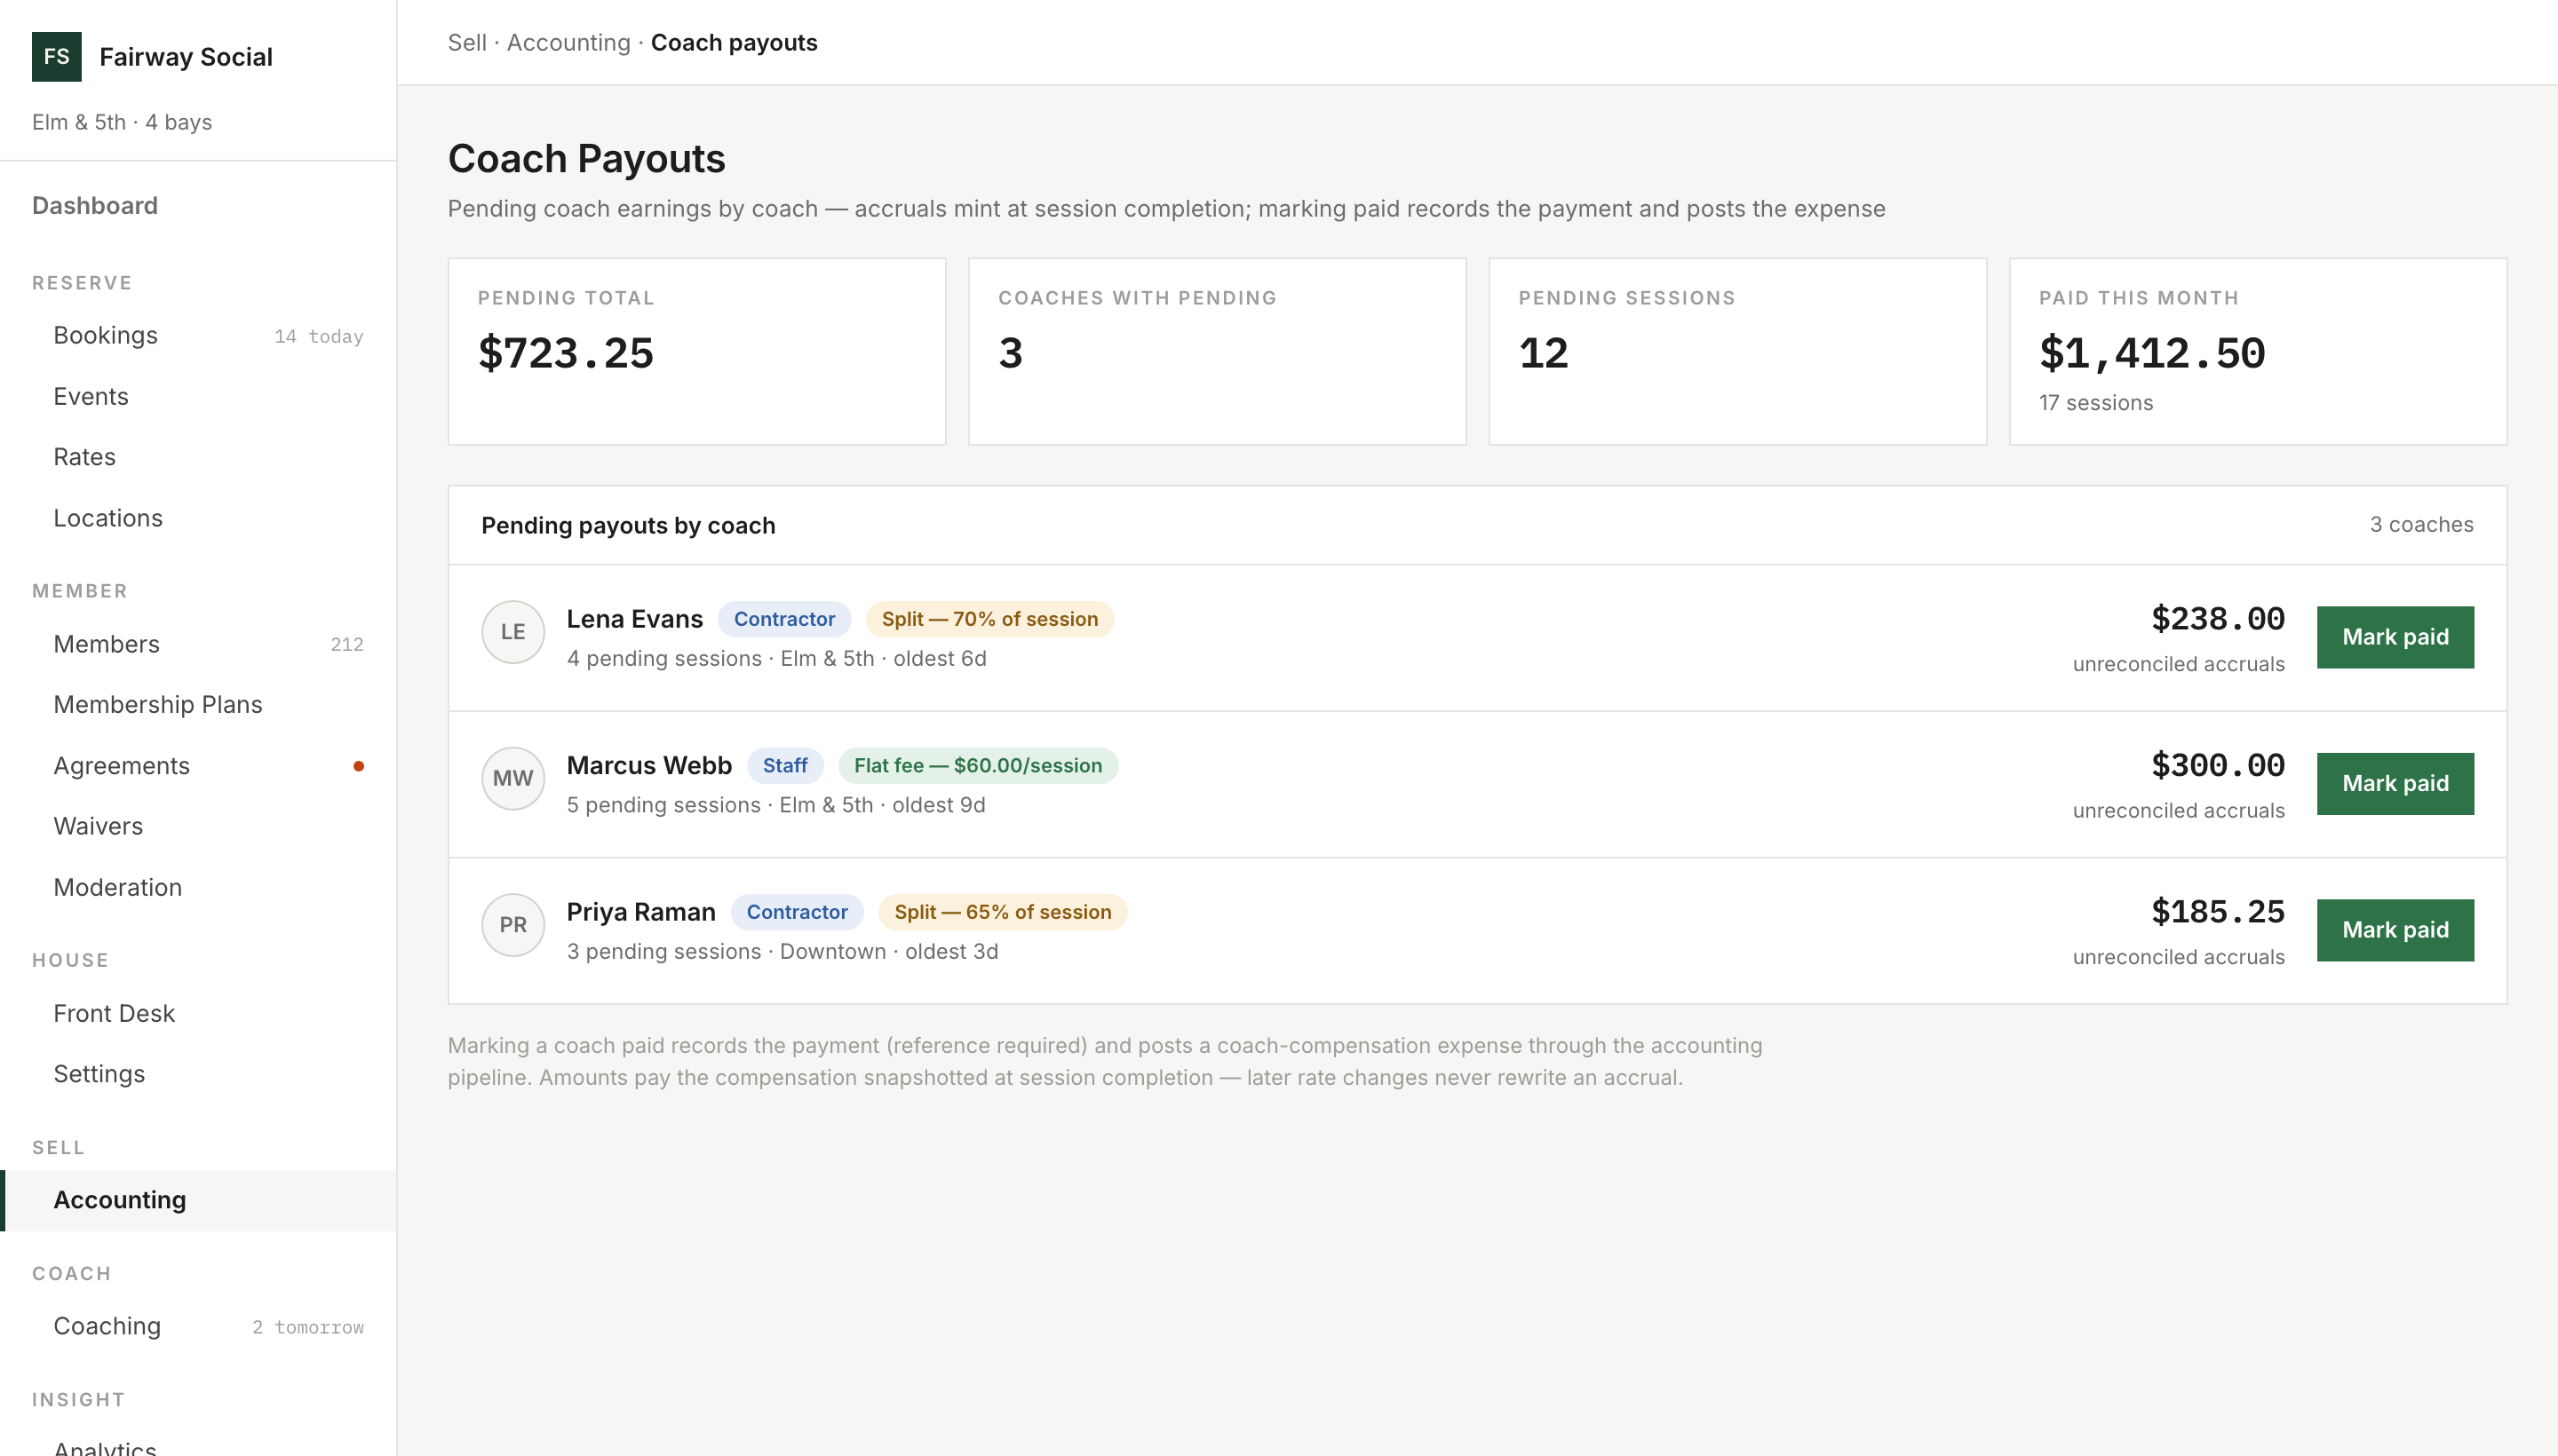The height and width of the screenshot is (1456, 2558).
Task: Click the Sell breadcrumb link
Action: click(x=467, y=43)
